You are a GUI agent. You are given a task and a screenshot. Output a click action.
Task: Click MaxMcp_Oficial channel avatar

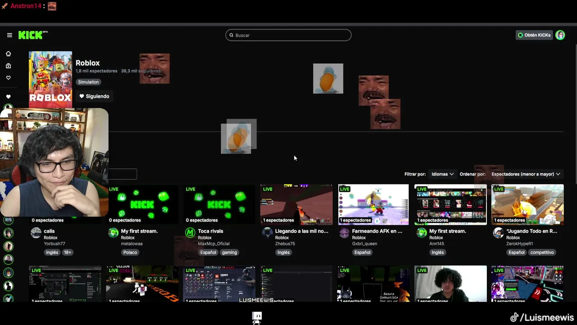click(190, 233)
